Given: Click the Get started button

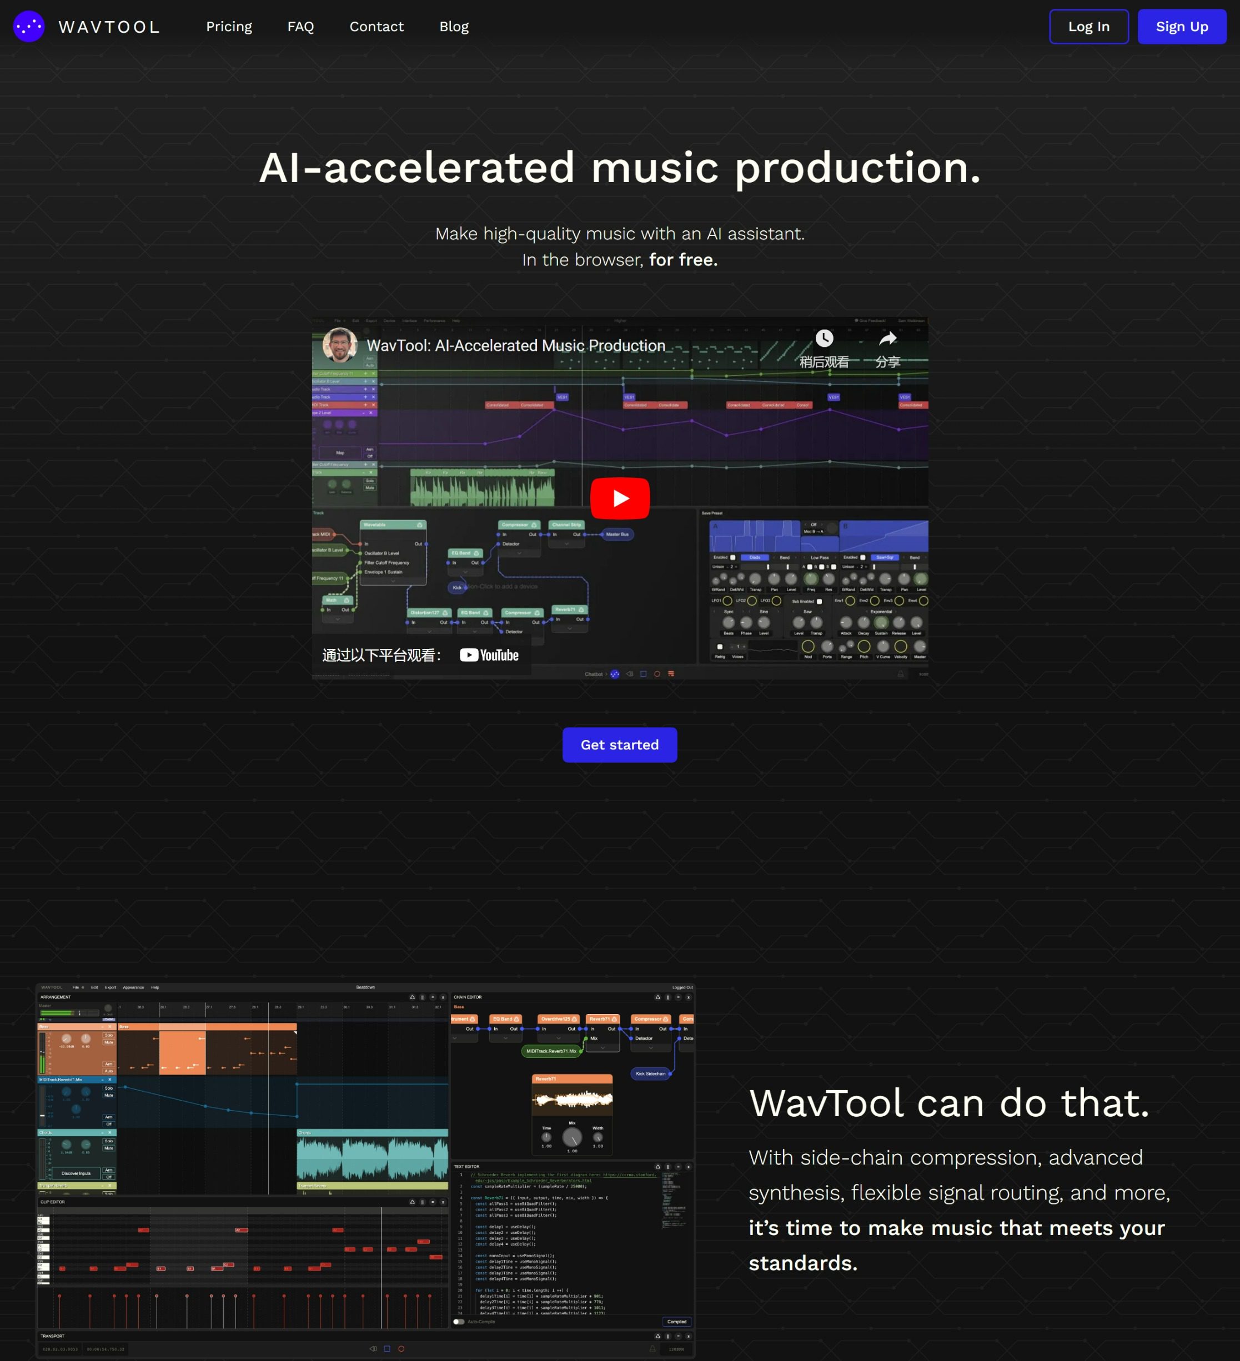Looking at the screenshot, I should 619,745.
